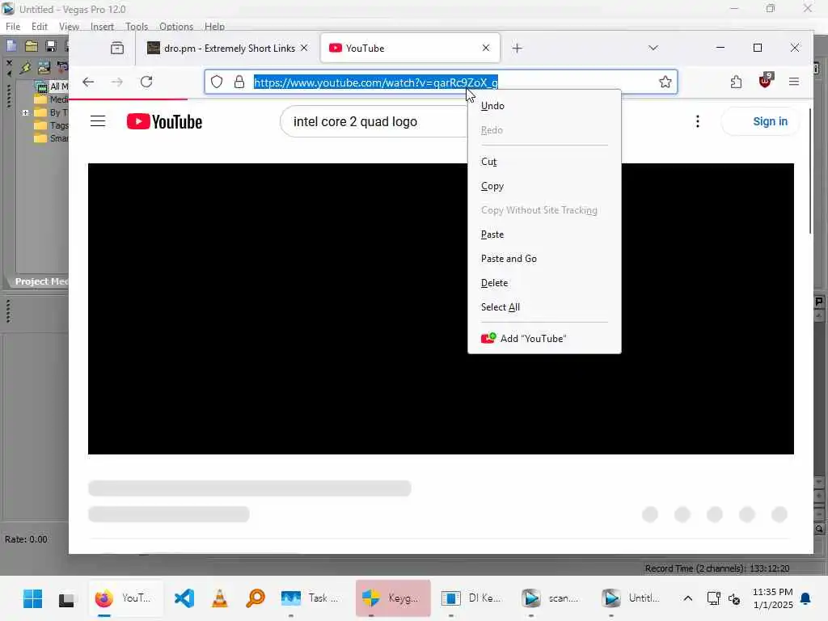Click YouTube search box with intel text
Screen dimensions: 828x621
click(x=375, y=121)
